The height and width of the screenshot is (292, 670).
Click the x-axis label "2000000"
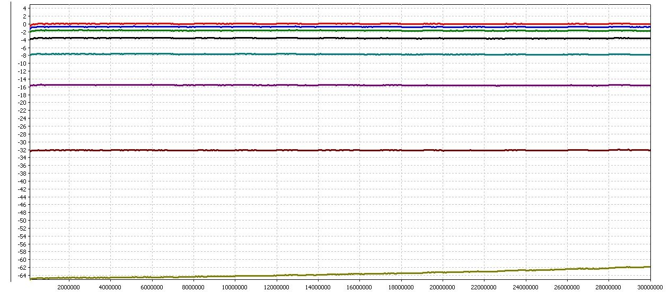coord(68,287)
